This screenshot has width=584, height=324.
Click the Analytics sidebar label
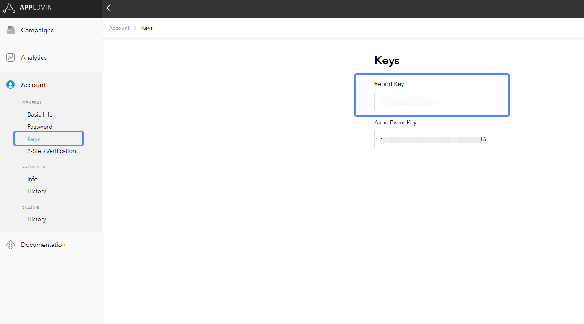point(34,57)
